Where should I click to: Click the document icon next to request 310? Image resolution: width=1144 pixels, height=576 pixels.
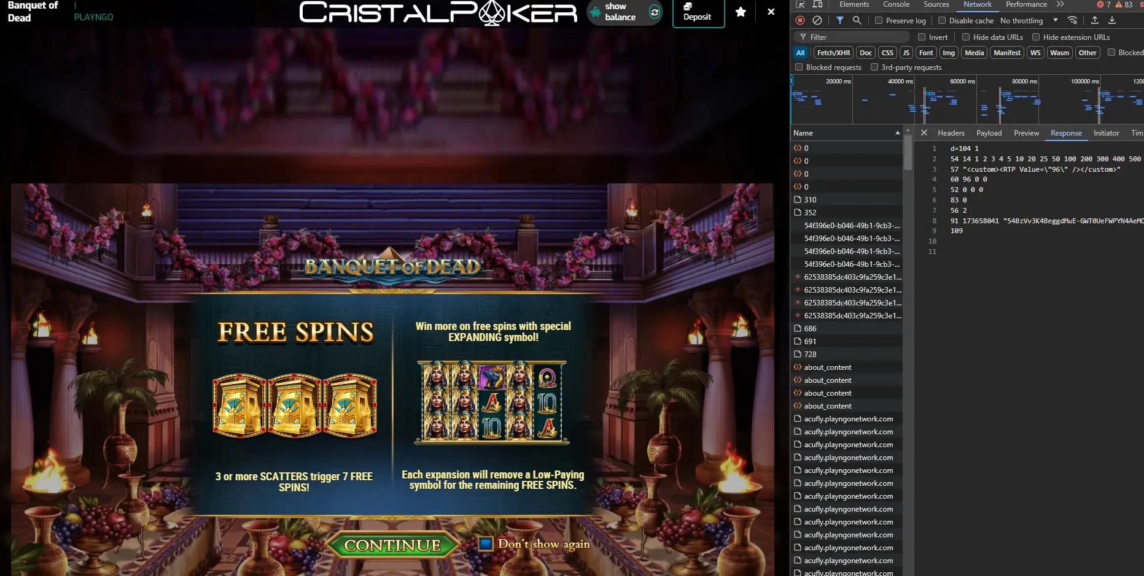(798, 199)
